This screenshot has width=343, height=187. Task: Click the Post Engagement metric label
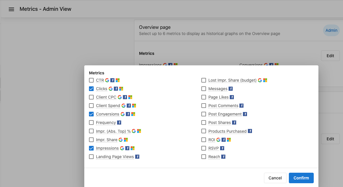225,114
